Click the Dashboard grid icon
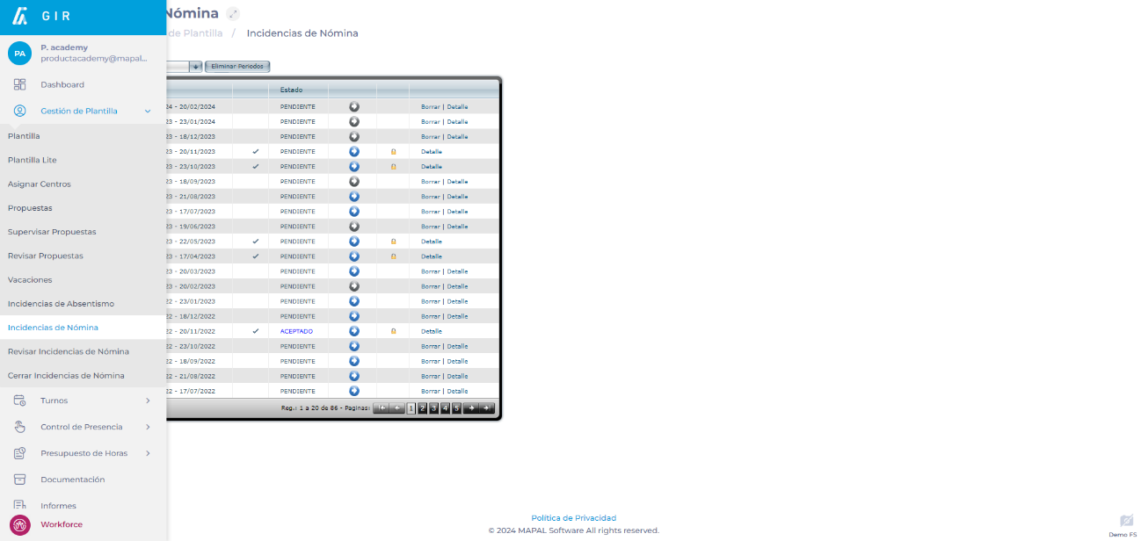 click(19, 84)
